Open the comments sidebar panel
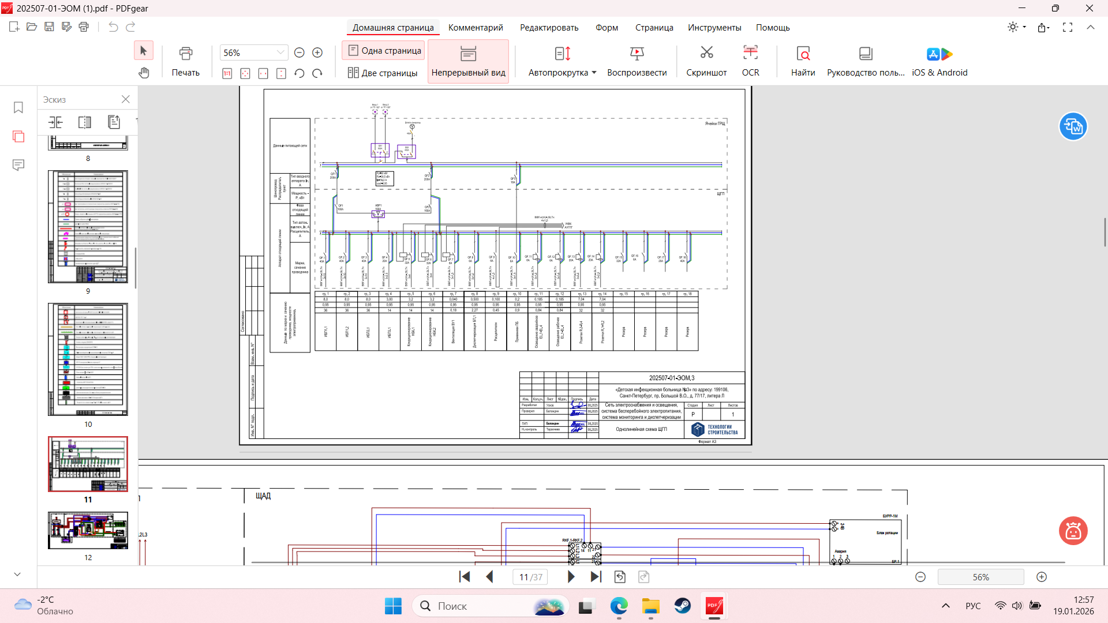This screenshot has height=623, width=1108. click(x=18, y=166)
